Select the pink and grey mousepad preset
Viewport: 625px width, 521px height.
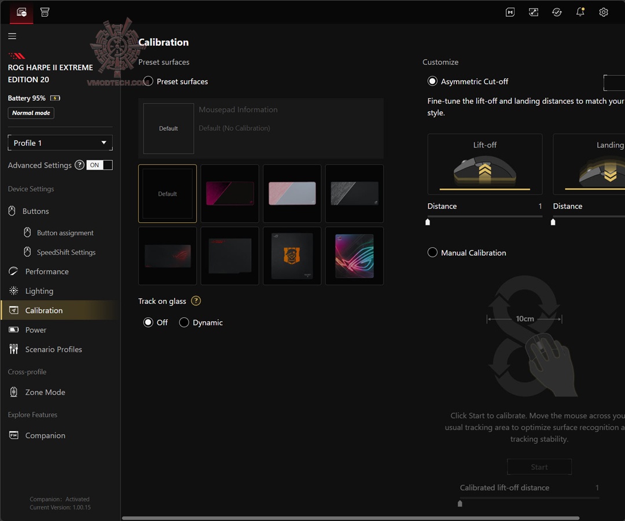pos(292,194)
